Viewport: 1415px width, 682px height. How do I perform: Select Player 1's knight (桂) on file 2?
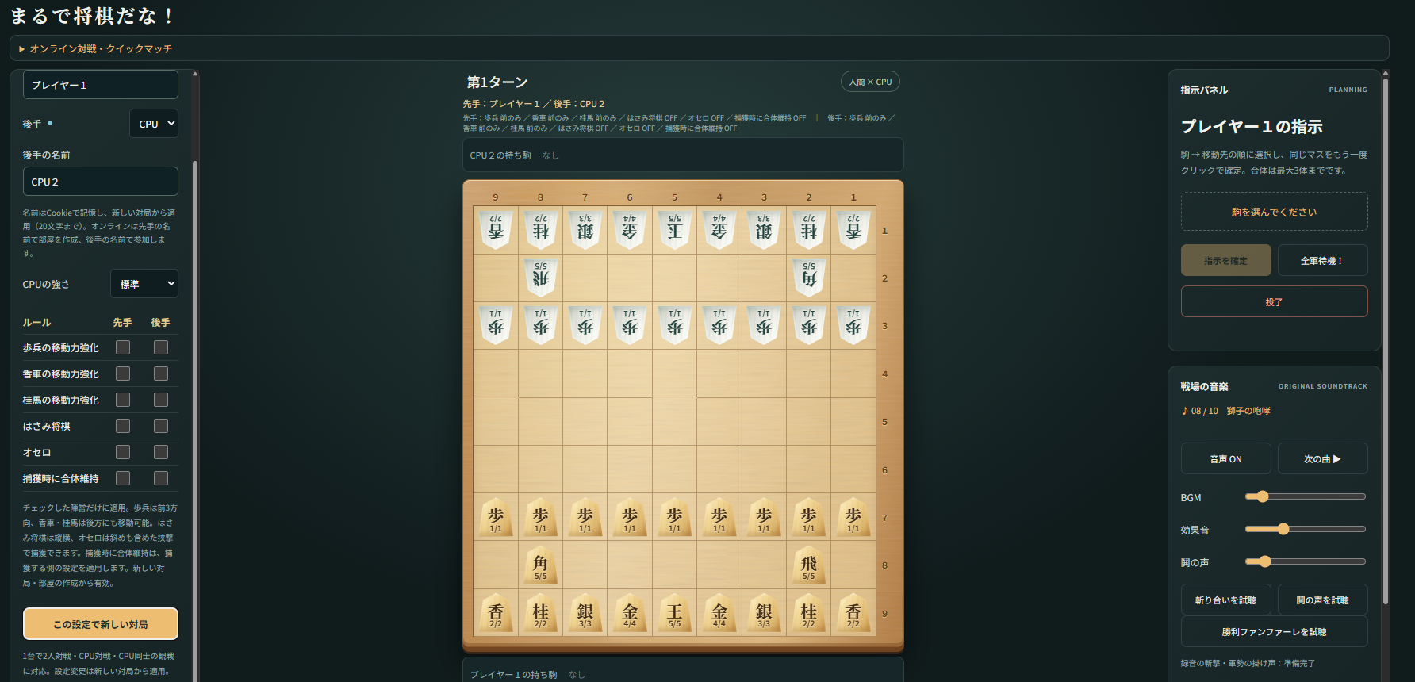coord(808,613)
